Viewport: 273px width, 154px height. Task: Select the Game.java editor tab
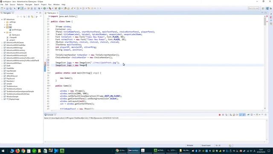pos(52,13)
